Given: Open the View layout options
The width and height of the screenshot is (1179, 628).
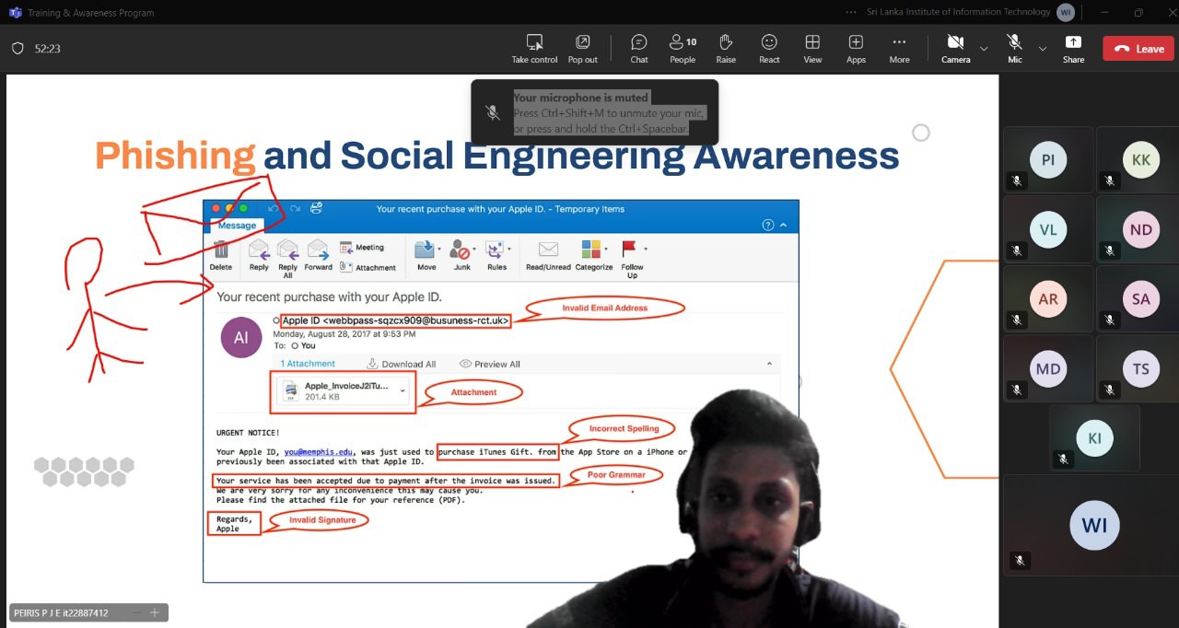Looking at the screenshot, I should 812,43.
